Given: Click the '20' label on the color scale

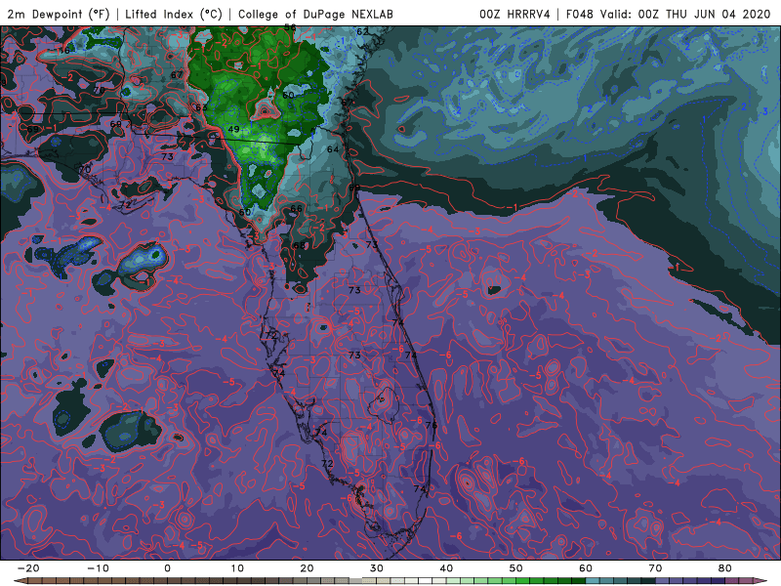Looking at the screenshot, I should click(x=307, y=568).
